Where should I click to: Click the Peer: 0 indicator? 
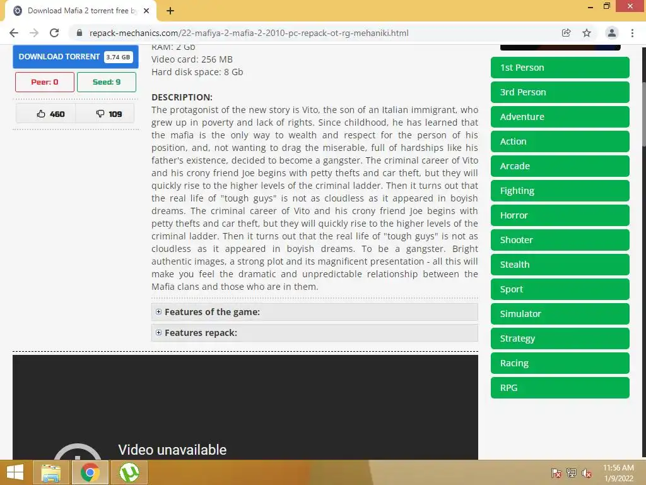[45, 82]
